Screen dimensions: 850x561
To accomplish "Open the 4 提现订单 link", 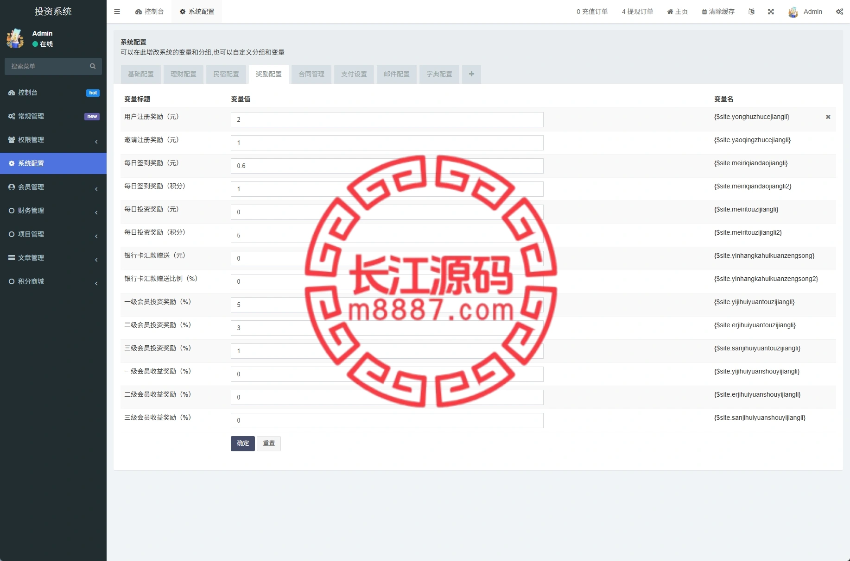I will pyautogui.click(x=637, y=12).
